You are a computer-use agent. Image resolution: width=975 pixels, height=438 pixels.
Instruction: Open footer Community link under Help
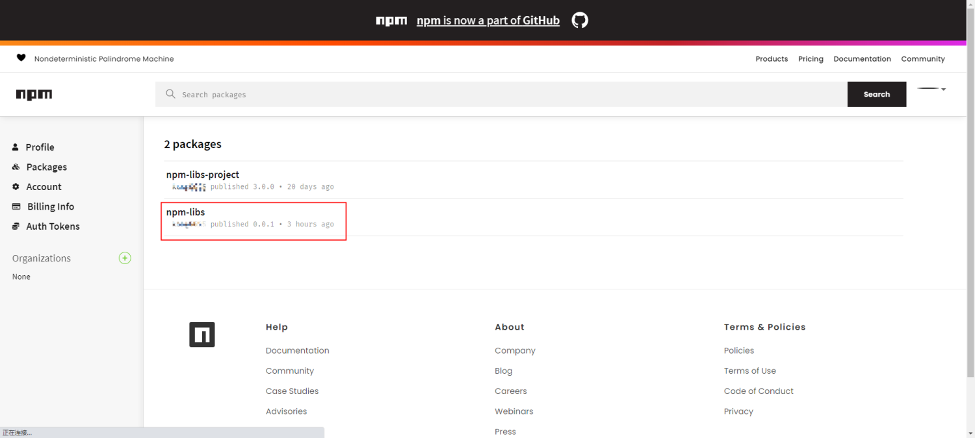(290, 371)
